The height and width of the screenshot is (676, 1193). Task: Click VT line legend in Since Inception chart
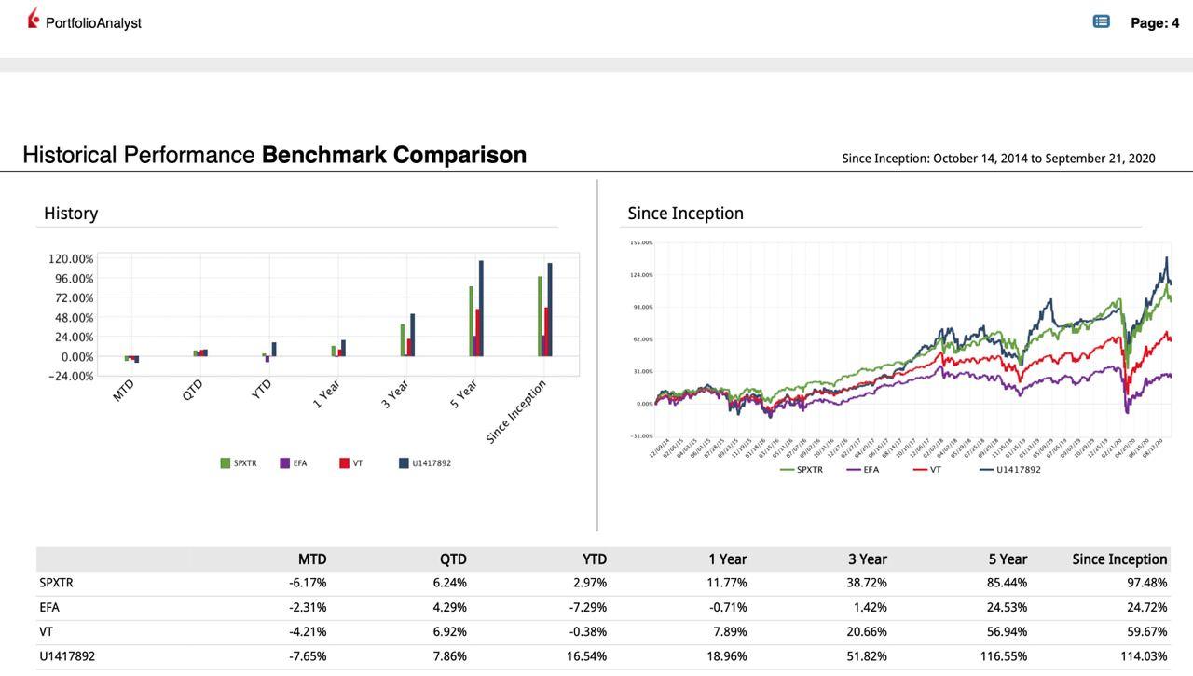[x=928, y=470]
